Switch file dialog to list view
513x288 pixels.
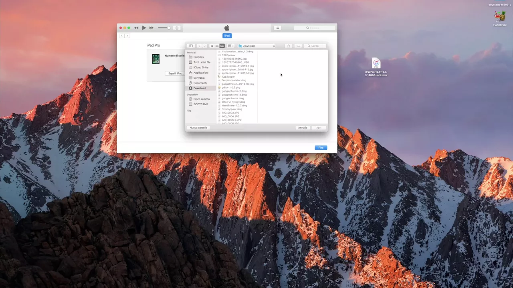tap(217, 46)
